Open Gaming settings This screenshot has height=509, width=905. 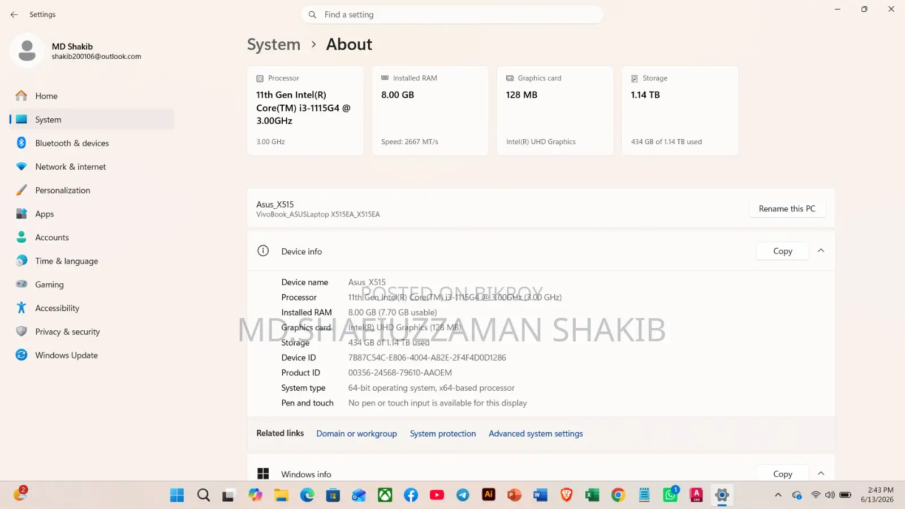pyautogui.click(x=92, y=284)
